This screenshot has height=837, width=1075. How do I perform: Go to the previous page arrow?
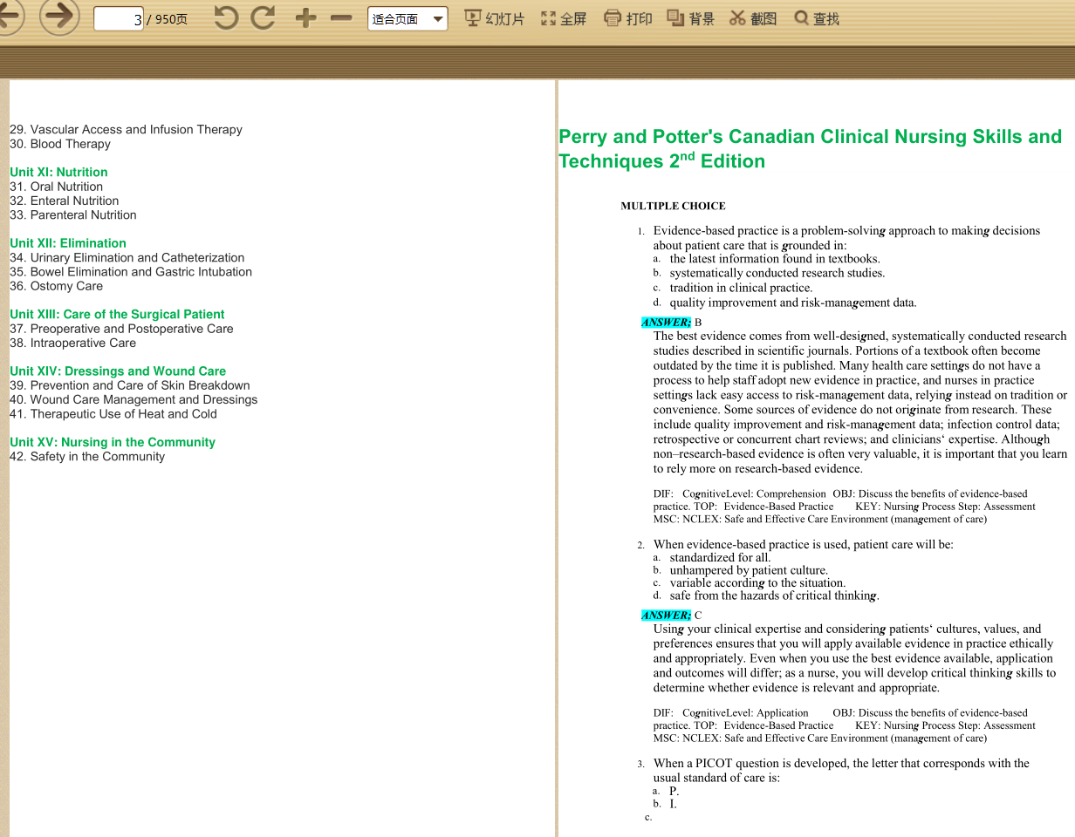9,17
